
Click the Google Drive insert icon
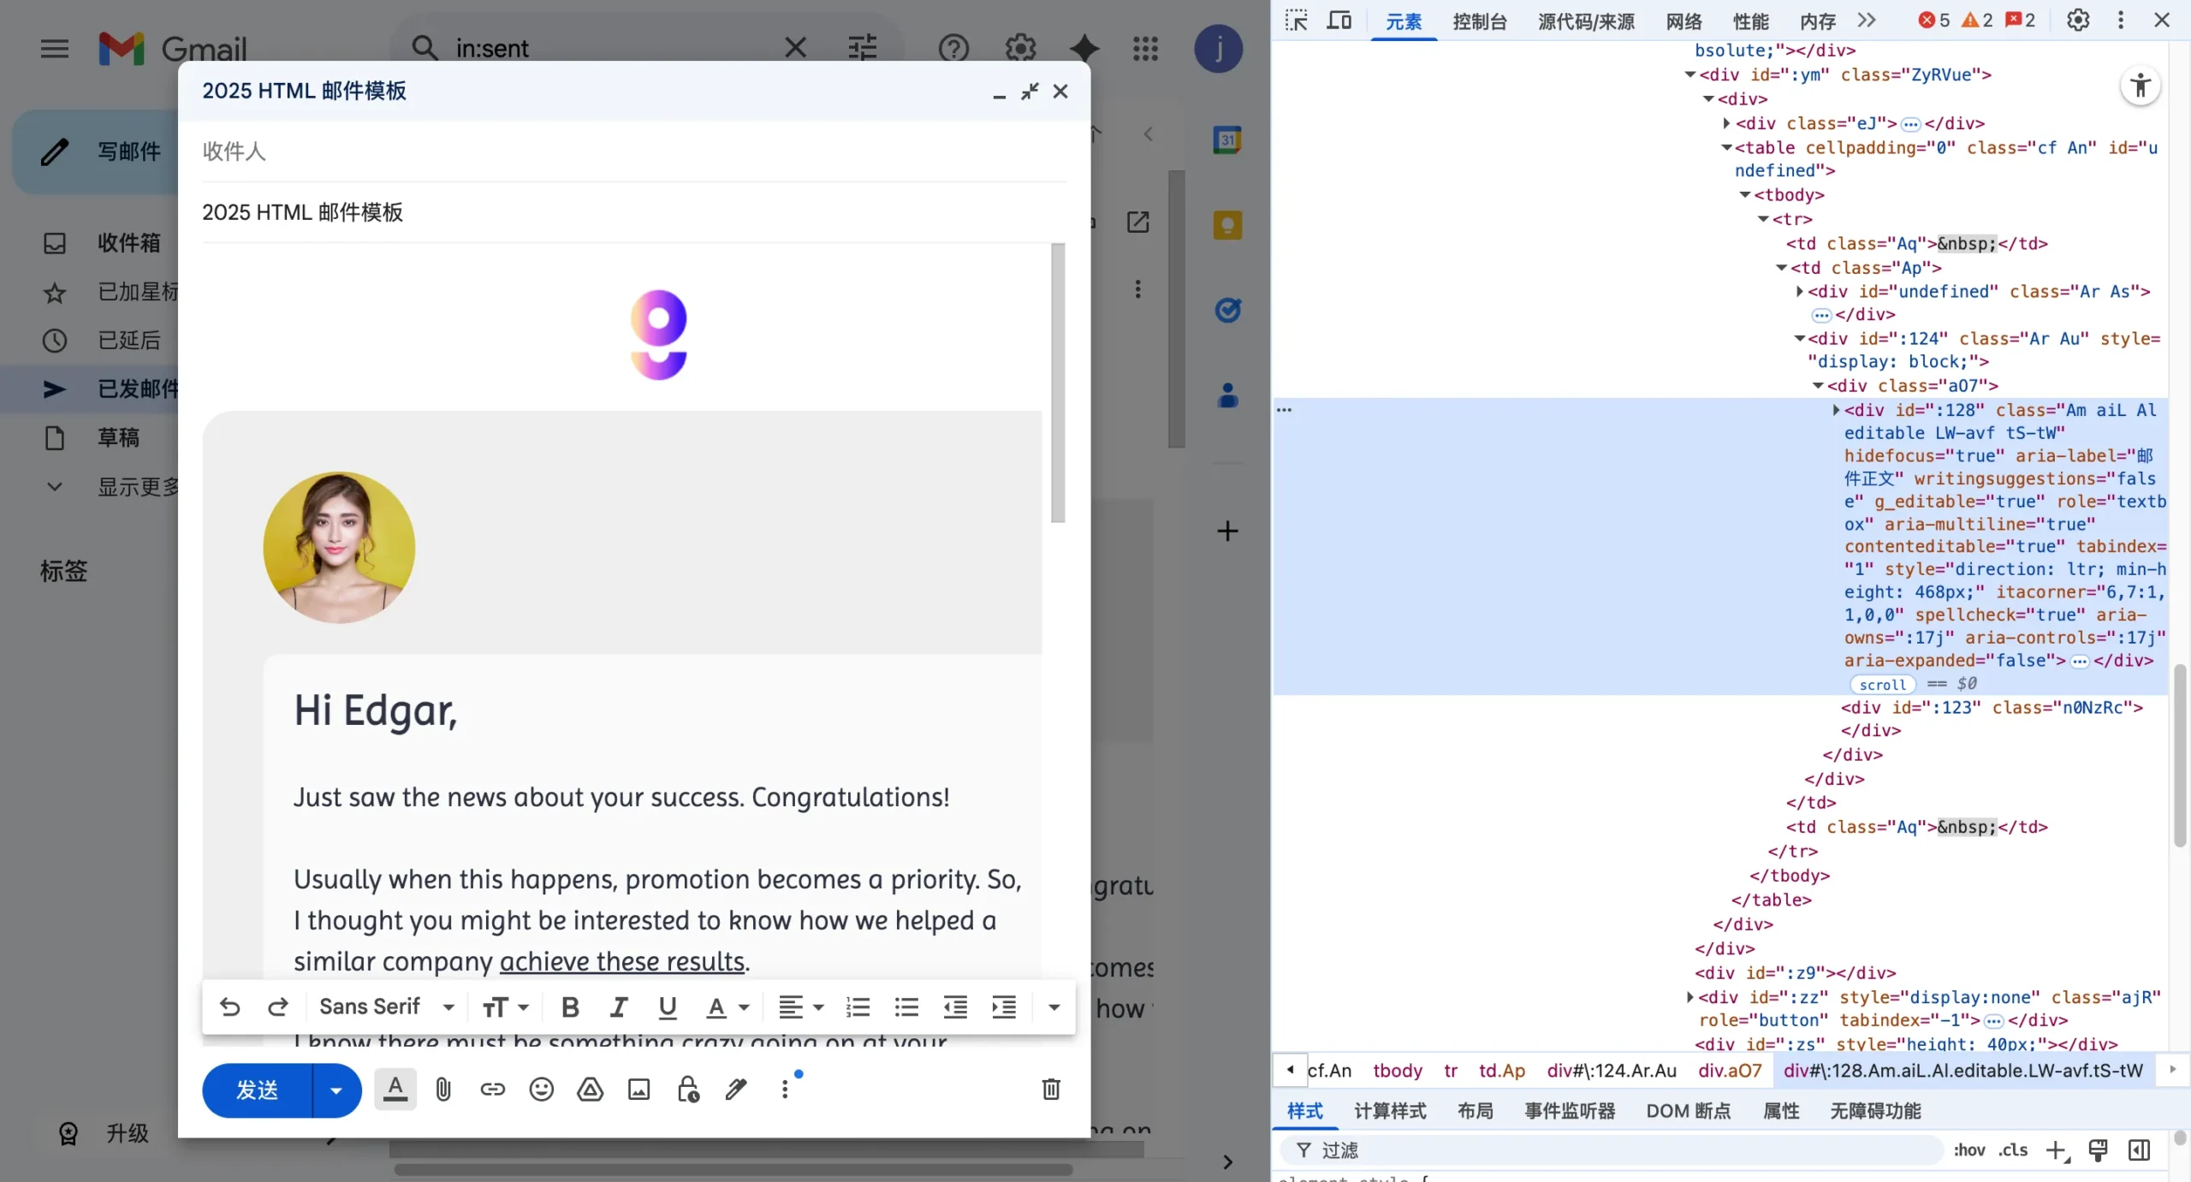(x=590, y=1090)
